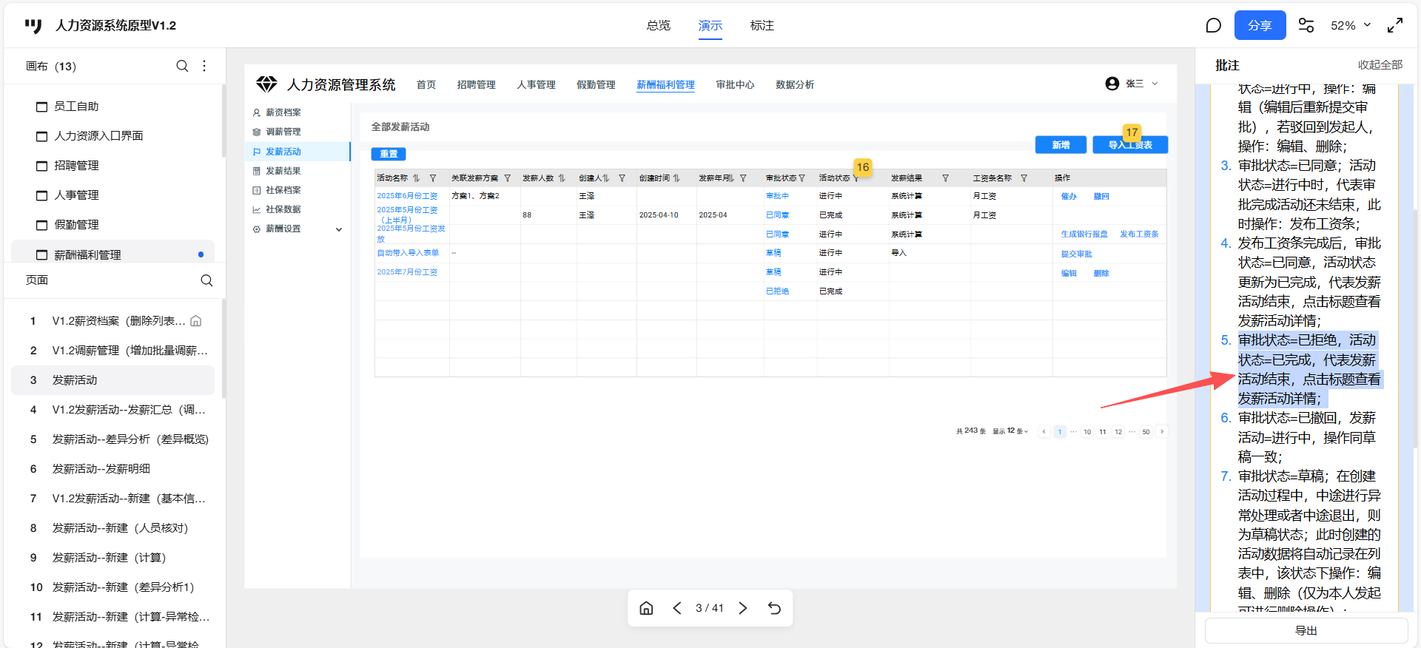Go to previous page arrow
The height and width of the screenshot is (648, 1421).
677,608
